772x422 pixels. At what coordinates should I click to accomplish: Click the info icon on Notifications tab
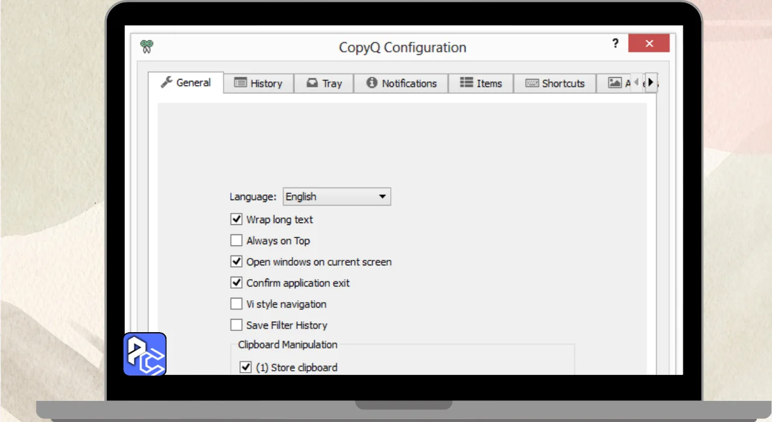tap(372, 83)
